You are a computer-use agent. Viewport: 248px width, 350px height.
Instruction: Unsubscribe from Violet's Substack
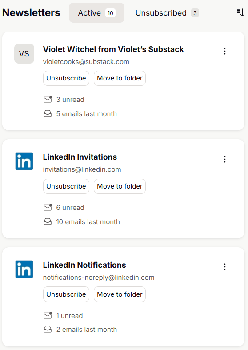coord(66,78)
